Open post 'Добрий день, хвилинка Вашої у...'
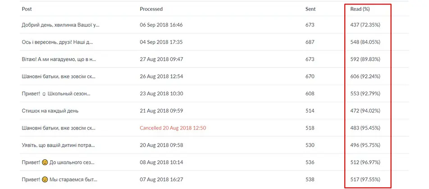 tap(60, 25)
